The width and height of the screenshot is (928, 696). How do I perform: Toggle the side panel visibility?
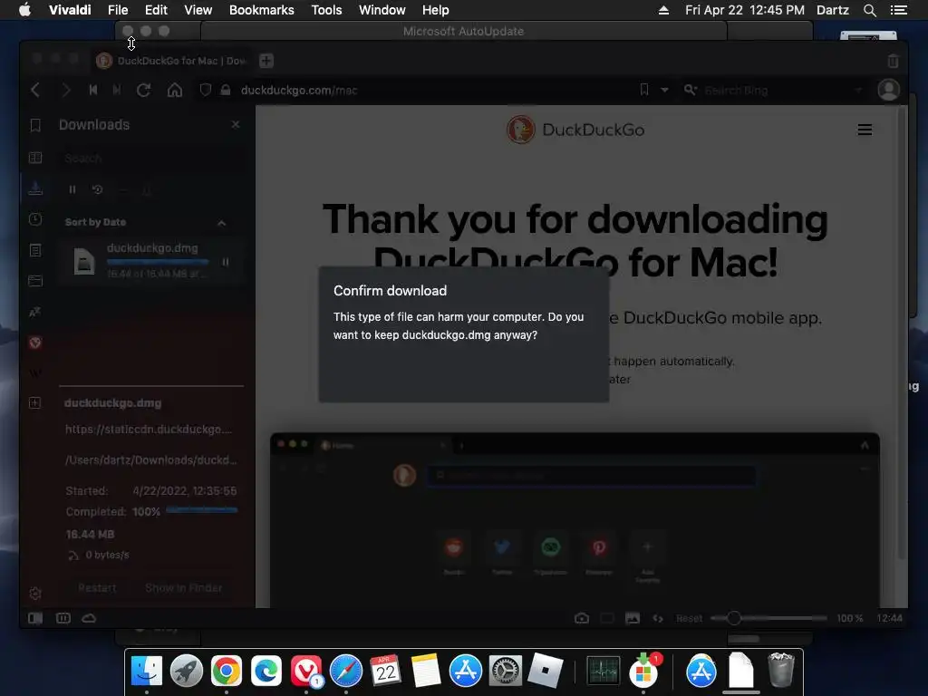point(35,618)
